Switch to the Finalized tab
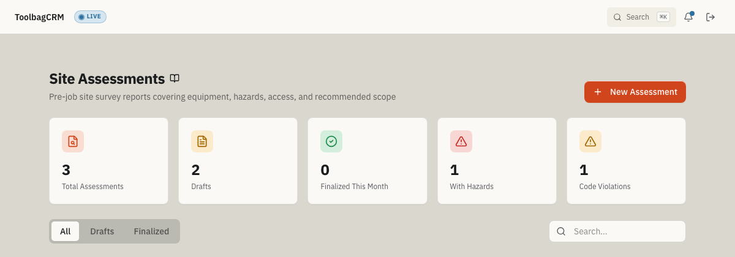 pos(151,231)
